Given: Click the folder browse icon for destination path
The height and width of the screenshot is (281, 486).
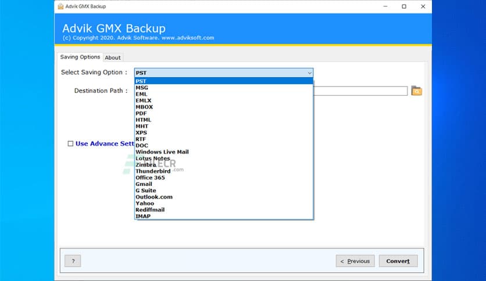Looking at the screenshot, I should coord(416,91).
